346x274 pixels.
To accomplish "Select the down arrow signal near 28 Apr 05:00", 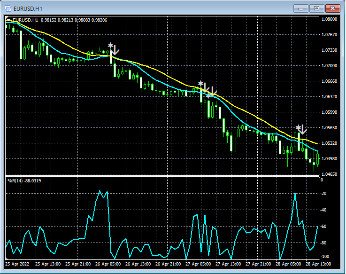I will tap(303, 129).
